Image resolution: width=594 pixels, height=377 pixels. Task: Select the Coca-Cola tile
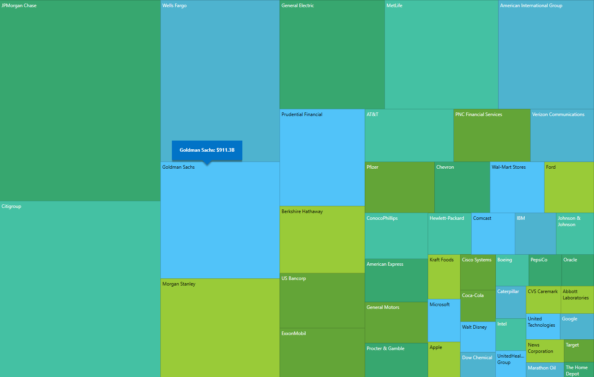click(x=478, y=306)
